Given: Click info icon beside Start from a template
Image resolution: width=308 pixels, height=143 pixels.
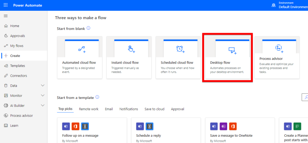Looking at the screenshot, I should tap(97, 97).
